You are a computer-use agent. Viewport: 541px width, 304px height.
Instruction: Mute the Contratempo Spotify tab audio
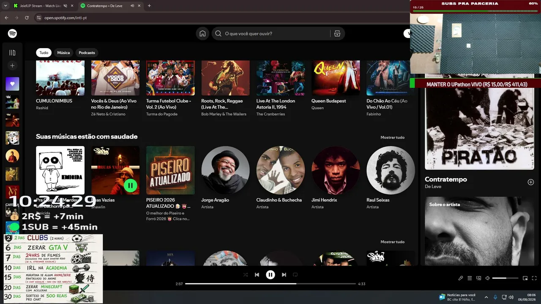pos(132,6)
